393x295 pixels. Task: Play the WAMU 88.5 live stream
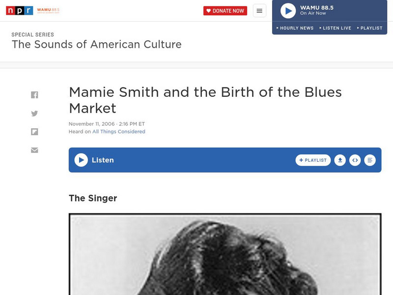287,11
